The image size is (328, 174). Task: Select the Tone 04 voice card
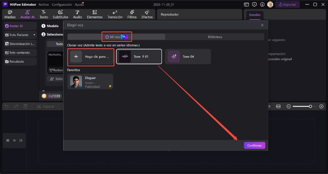[x=188, y=56]
